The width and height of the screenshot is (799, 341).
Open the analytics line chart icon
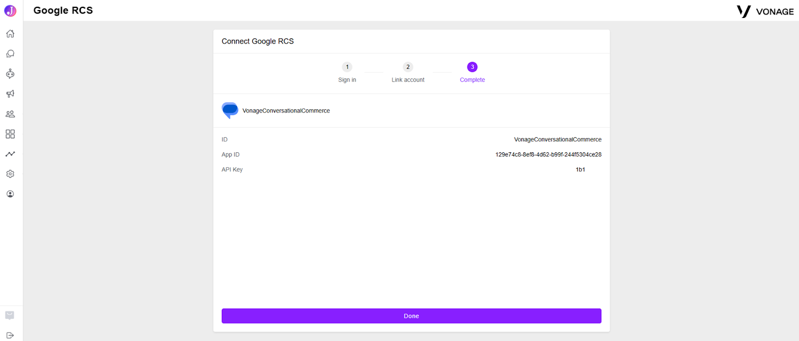coord(10,154)
